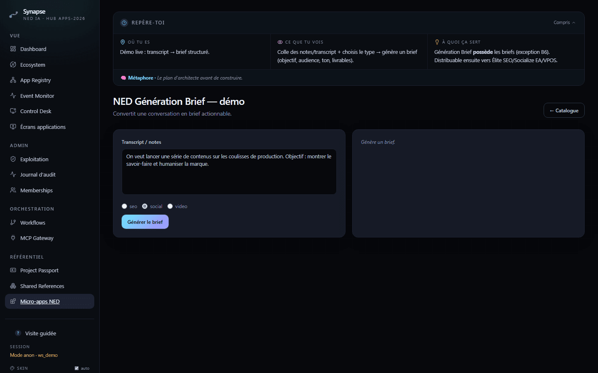The height and width of the screenshot is (373, 598).
Task: Click the Générer le brief button
Action: (145, 222)
